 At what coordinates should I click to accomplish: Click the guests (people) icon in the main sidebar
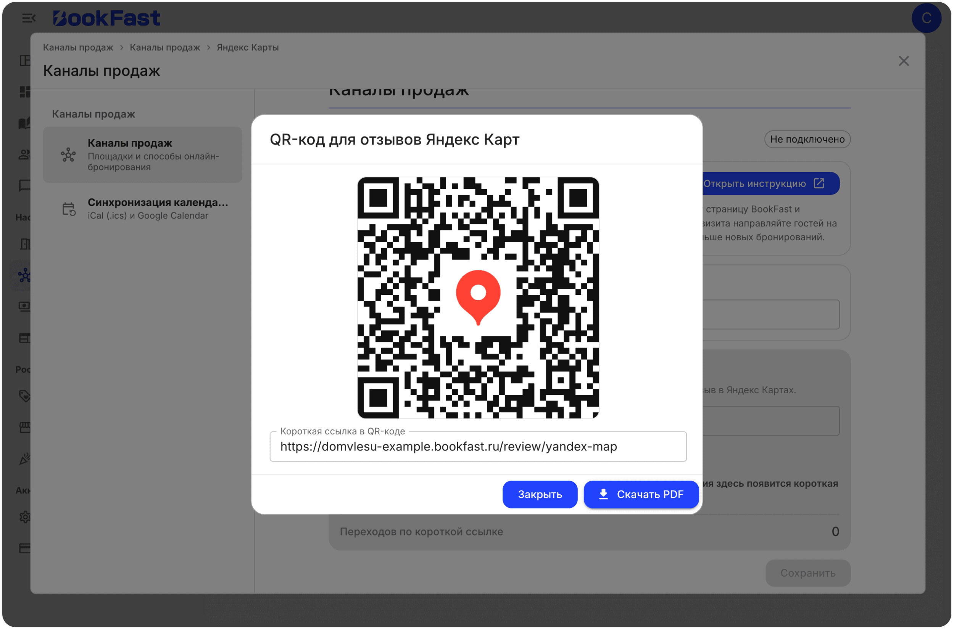tap(25, 154)
